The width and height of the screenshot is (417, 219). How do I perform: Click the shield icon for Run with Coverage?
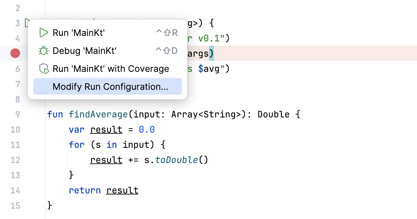44,69
